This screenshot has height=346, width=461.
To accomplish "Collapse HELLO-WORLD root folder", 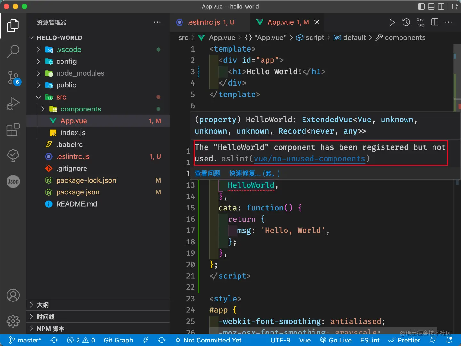I will 98,38.
